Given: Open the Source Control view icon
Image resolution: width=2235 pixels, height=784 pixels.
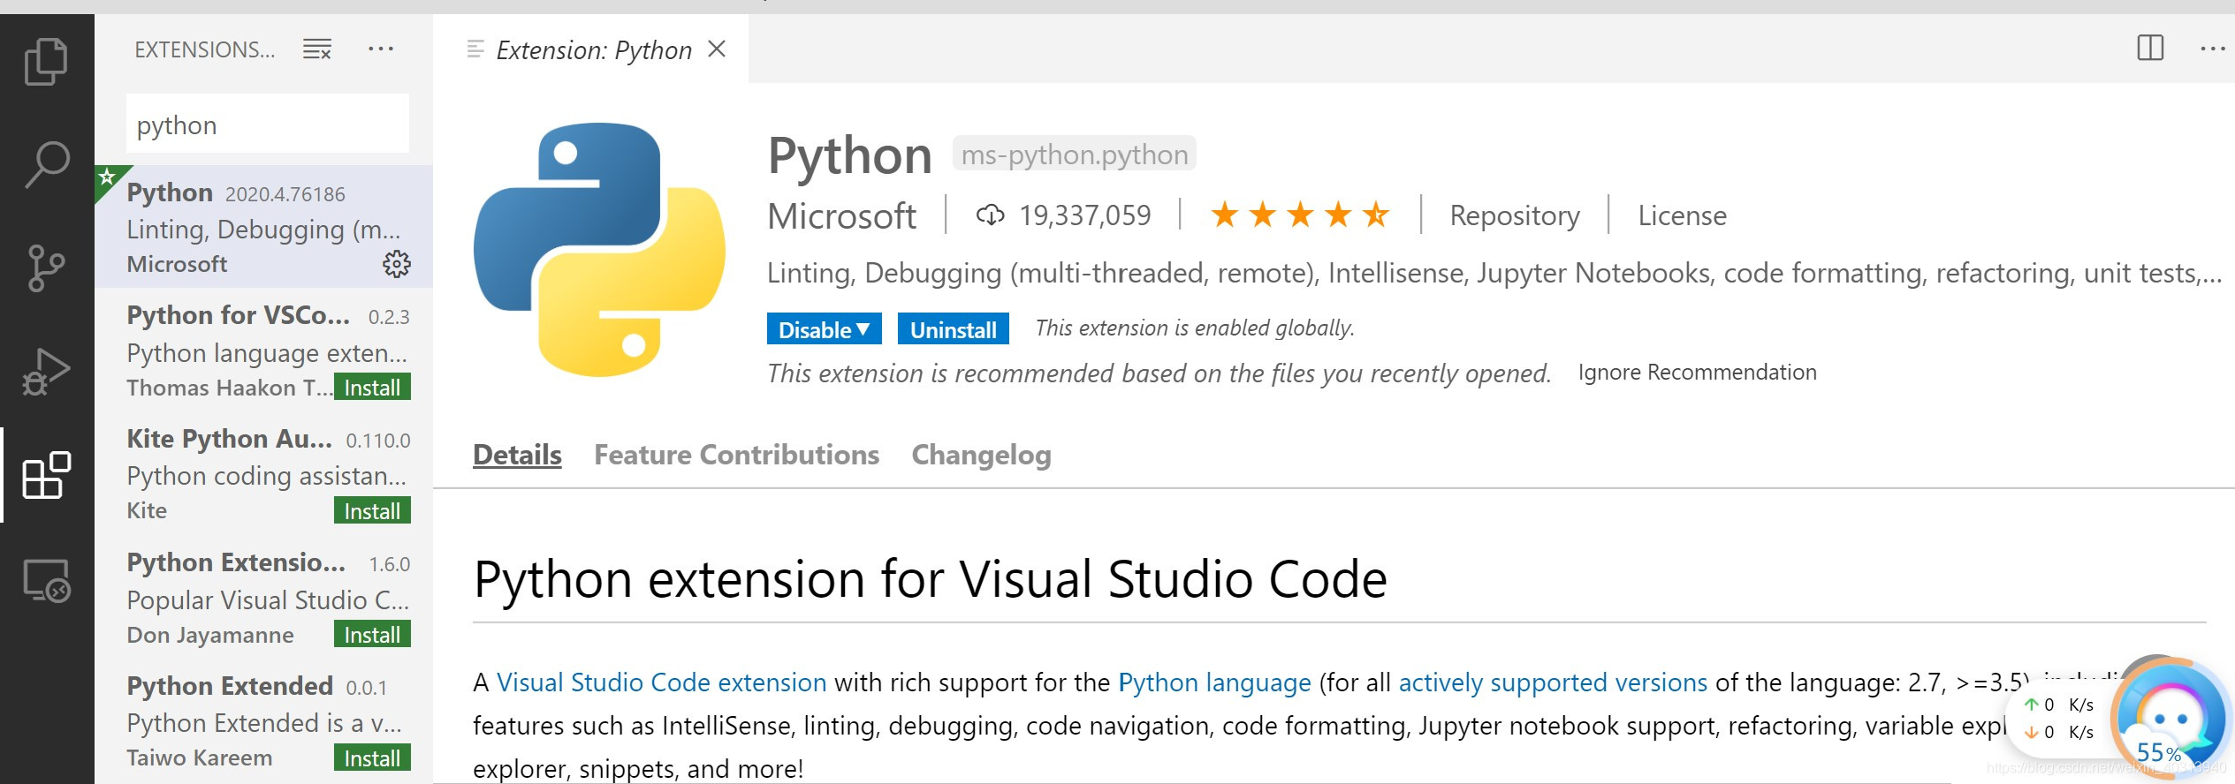Looking at the screenshot, I should (46, 268).
